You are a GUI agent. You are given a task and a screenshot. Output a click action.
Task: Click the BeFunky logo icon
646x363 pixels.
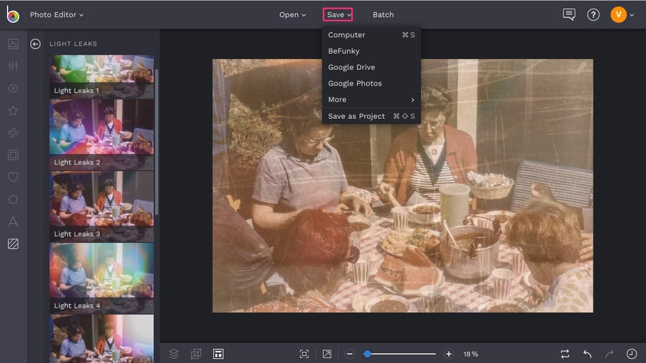(13, 14)
